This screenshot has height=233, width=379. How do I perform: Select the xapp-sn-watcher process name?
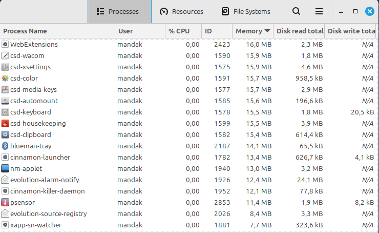tap(36, 225)
